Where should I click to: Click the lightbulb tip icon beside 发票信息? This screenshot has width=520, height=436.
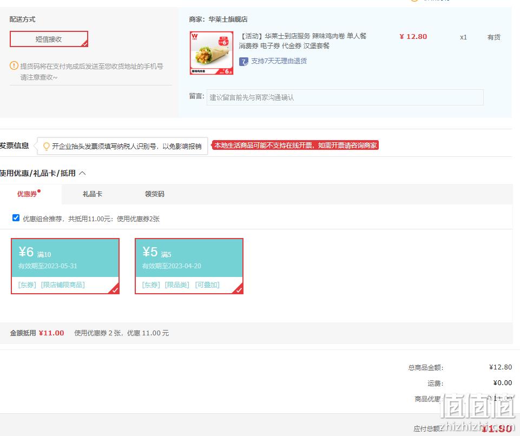pos(47,146)
